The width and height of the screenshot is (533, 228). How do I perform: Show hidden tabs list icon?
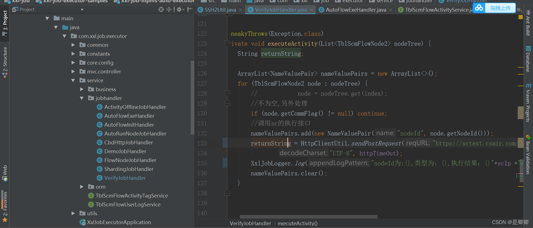pyautogui.click(x=519, y=10)
